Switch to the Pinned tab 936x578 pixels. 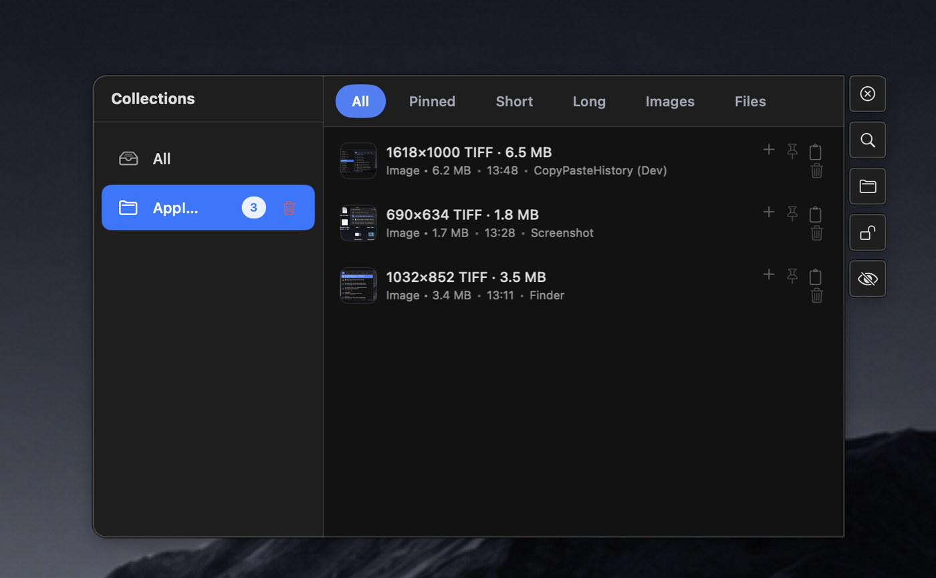(432, 102)
